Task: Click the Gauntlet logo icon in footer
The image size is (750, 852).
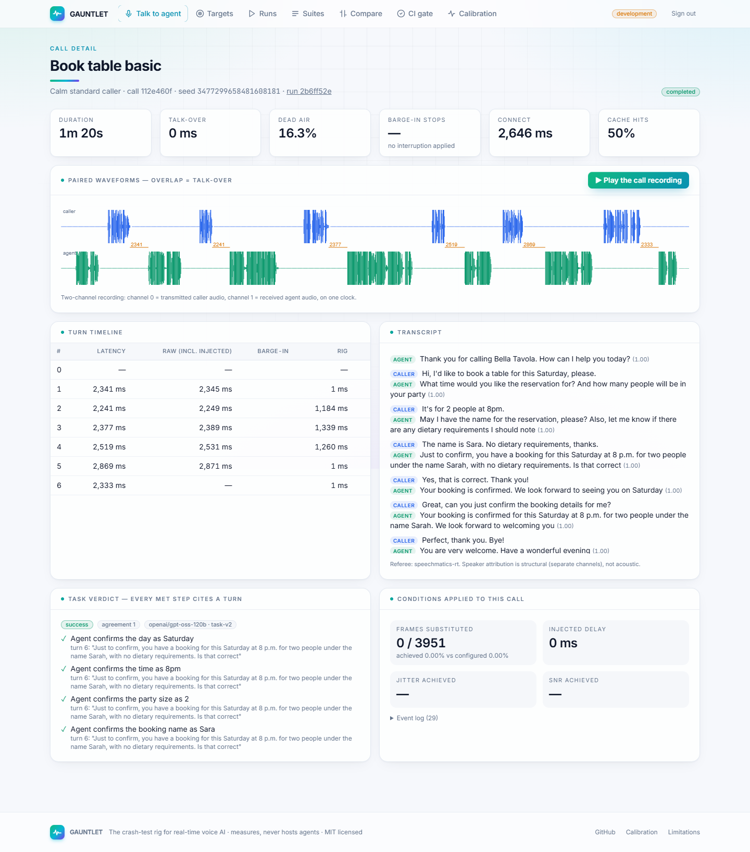Action: (x=57, y=832)
